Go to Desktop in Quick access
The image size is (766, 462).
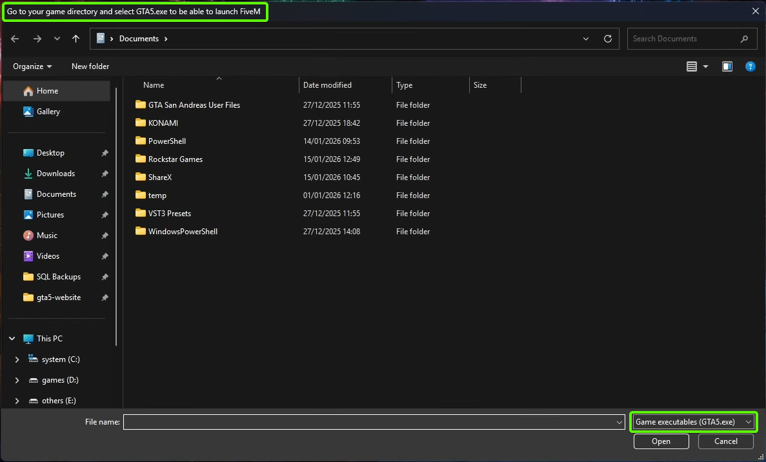(x=50, y=153)
